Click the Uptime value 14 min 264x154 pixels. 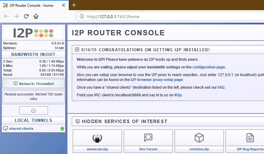(x=59, y=48)
